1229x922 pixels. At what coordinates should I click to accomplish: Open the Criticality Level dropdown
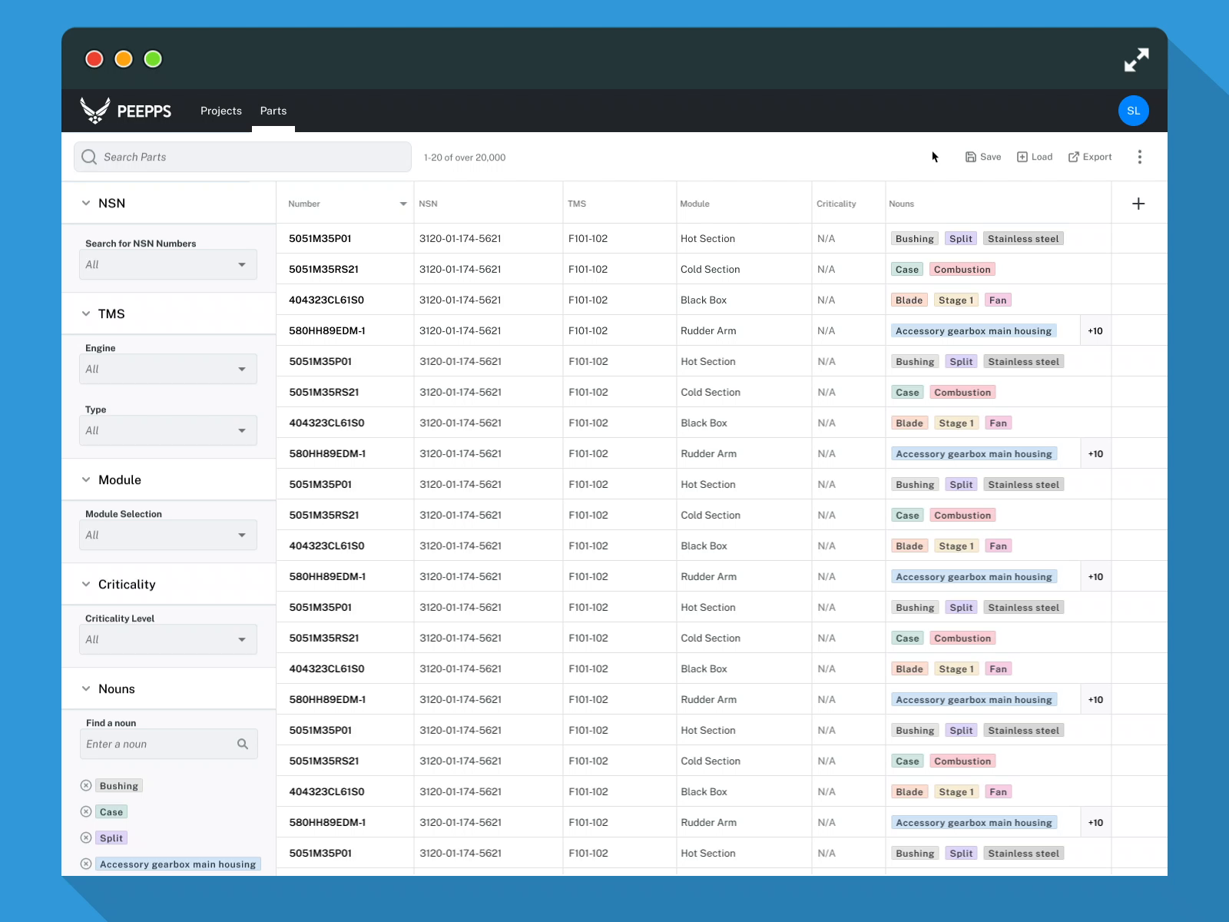[167, 639]
